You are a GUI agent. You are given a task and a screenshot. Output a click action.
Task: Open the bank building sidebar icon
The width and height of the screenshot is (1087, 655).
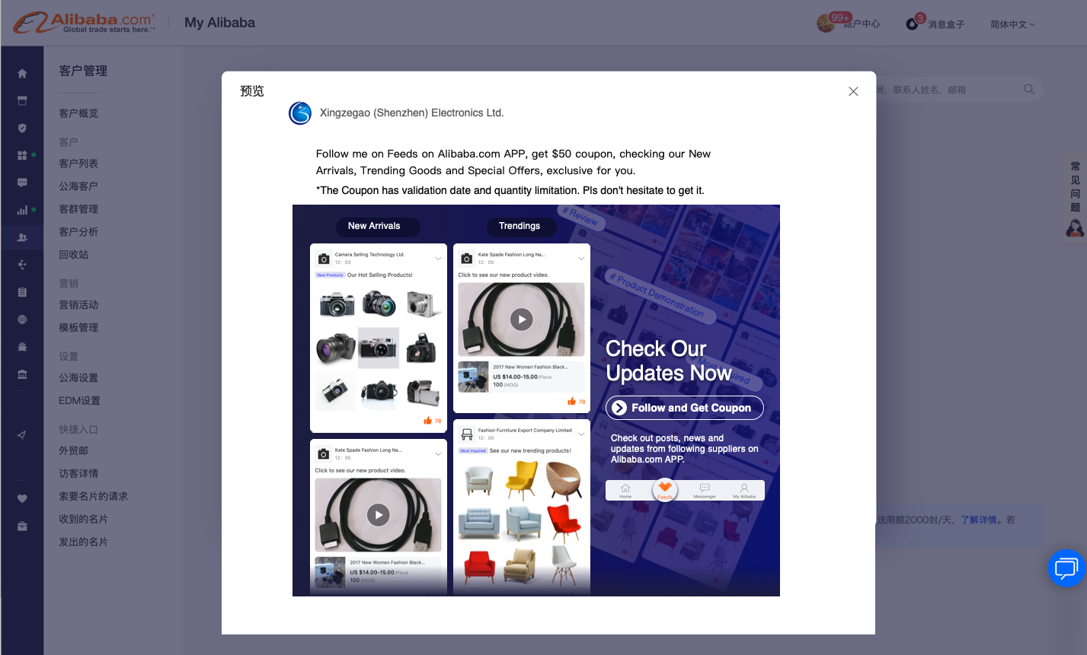coord(22,374)
